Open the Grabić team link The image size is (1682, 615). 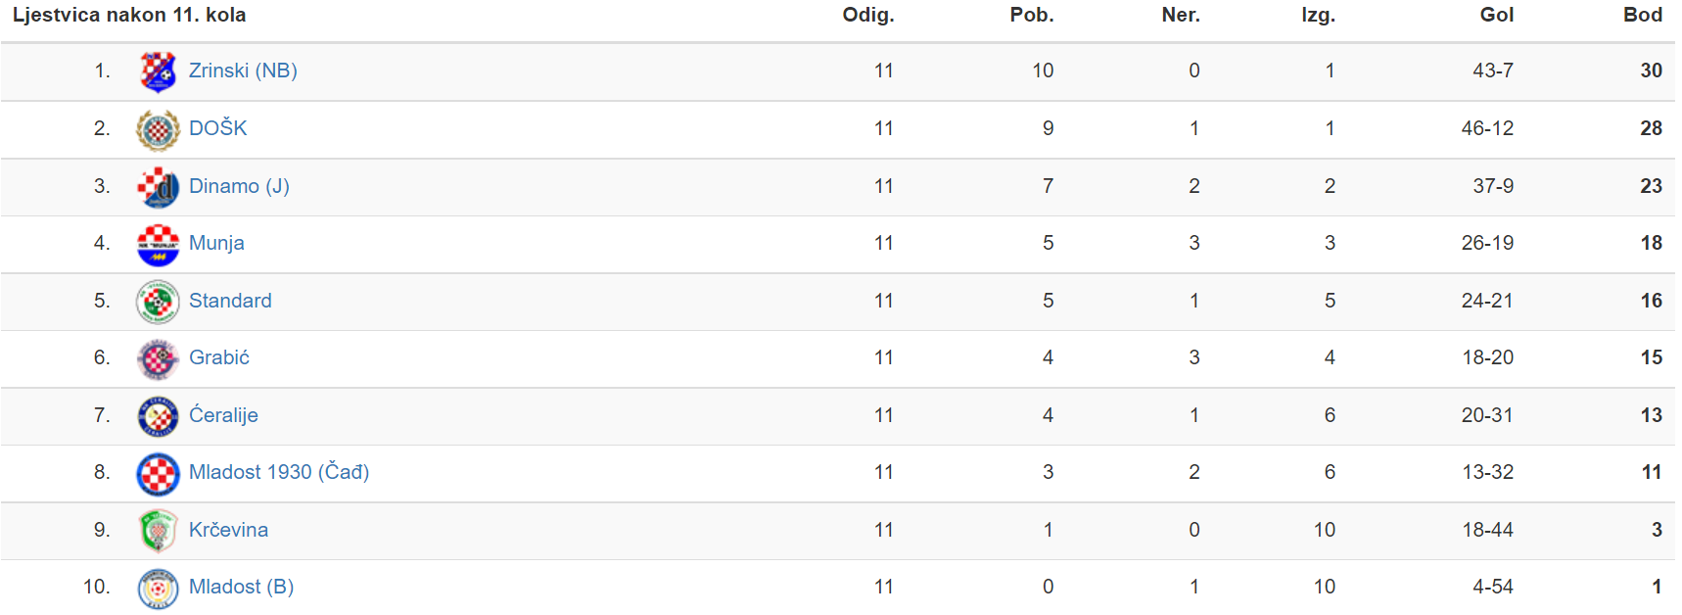click(219, 357)
